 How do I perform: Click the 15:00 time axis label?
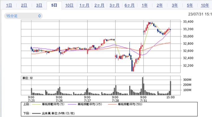click(x=170, y=97)
